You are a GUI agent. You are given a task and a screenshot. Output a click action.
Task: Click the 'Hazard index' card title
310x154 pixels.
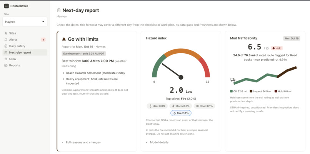[x=156, y=38]
